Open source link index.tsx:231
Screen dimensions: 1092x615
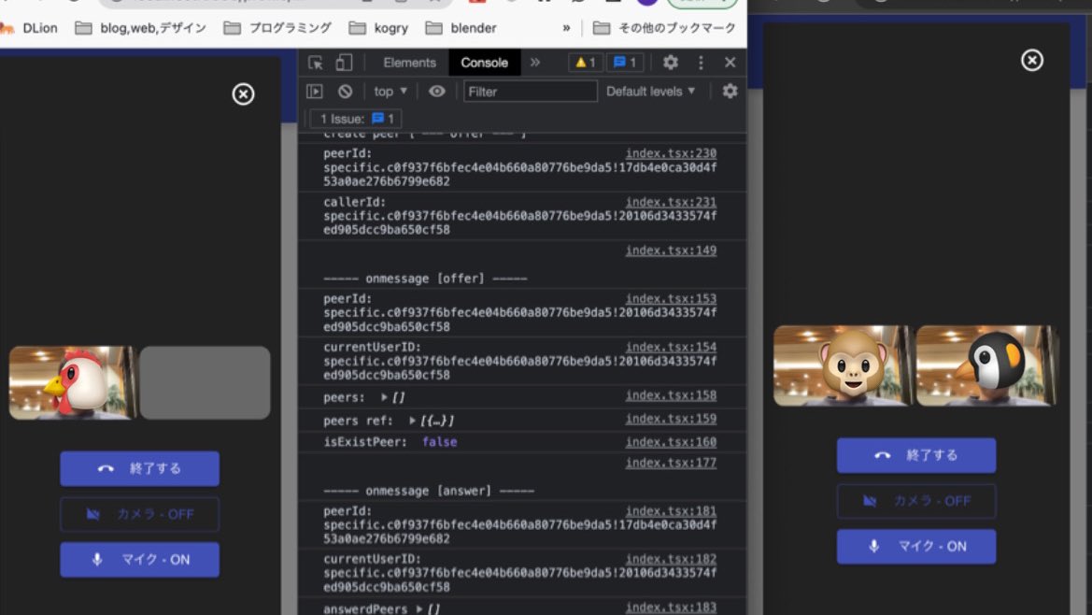pos(671,202)
